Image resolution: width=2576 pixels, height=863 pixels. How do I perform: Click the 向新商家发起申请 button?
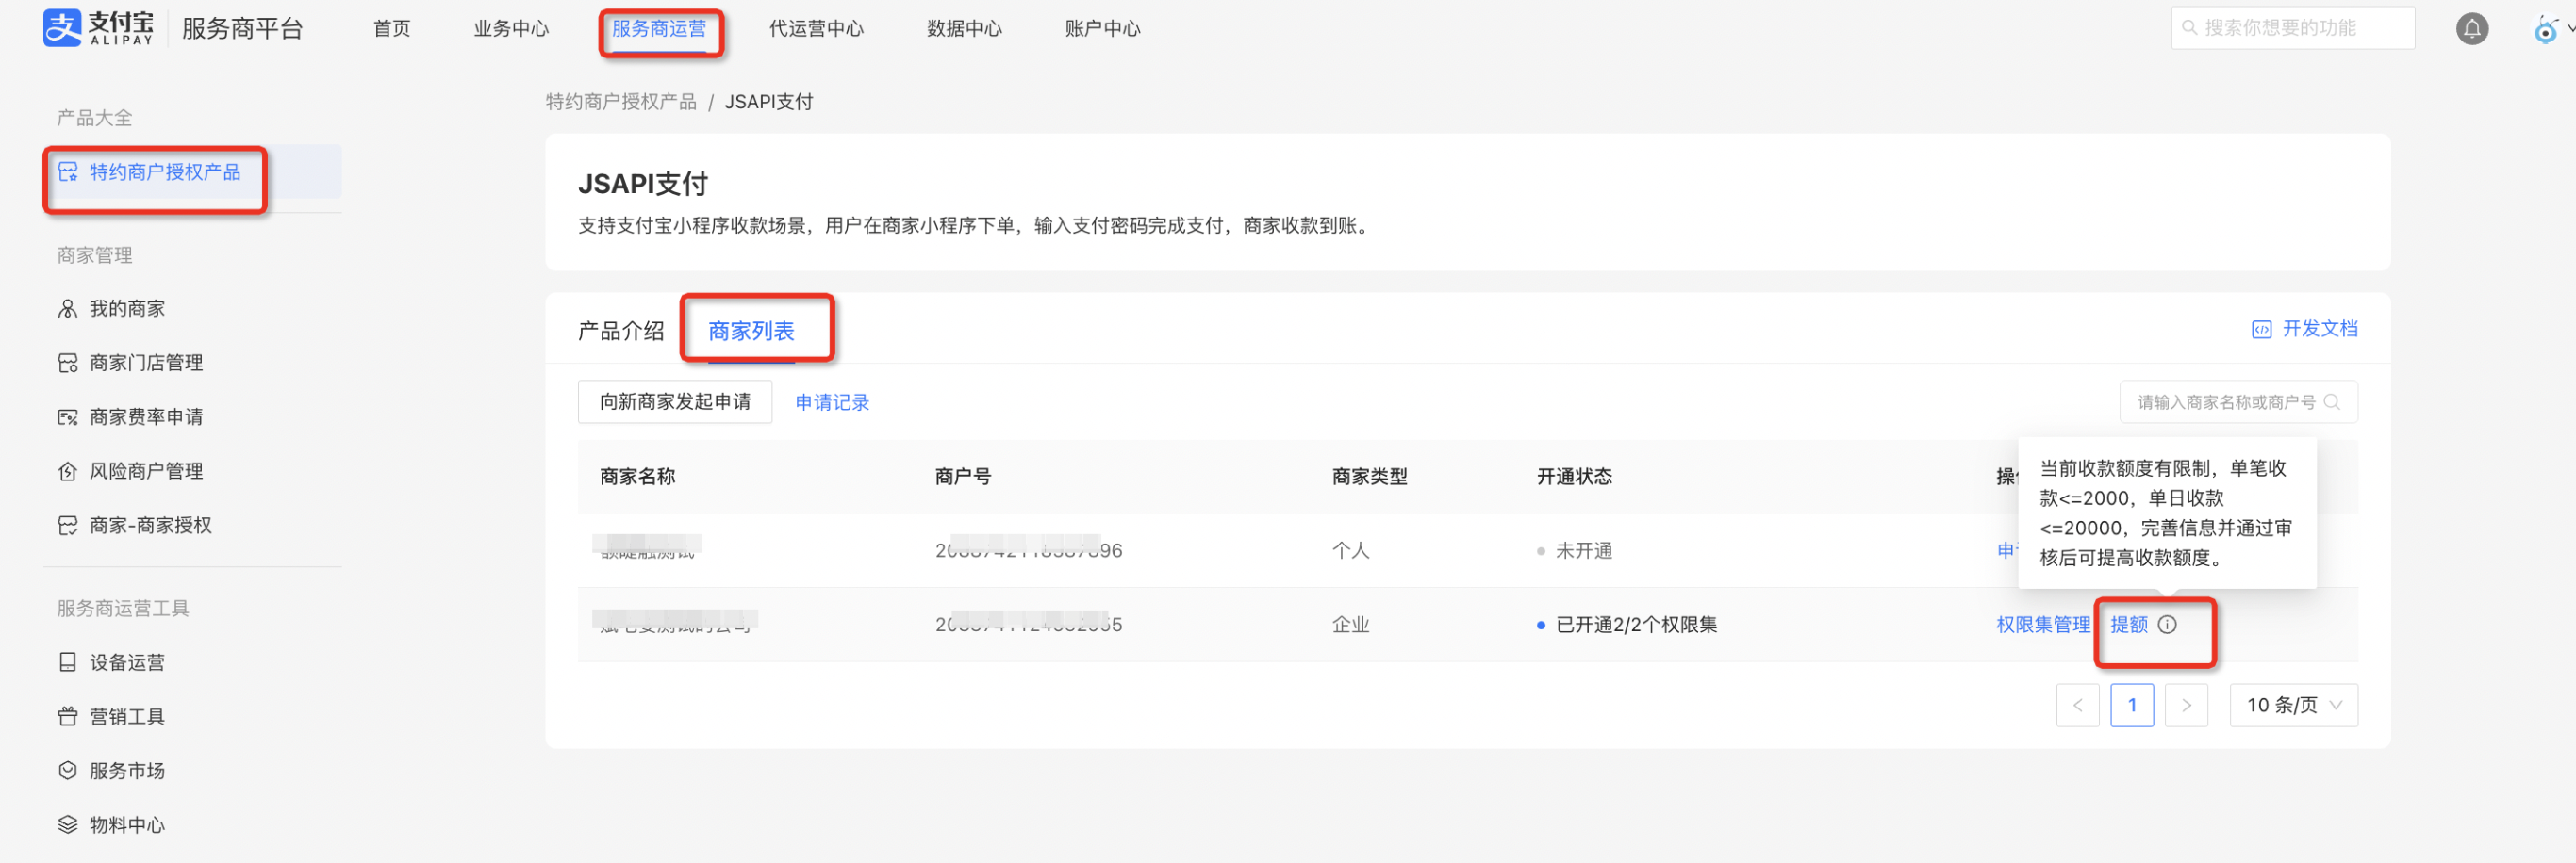[x=675, y=401]
